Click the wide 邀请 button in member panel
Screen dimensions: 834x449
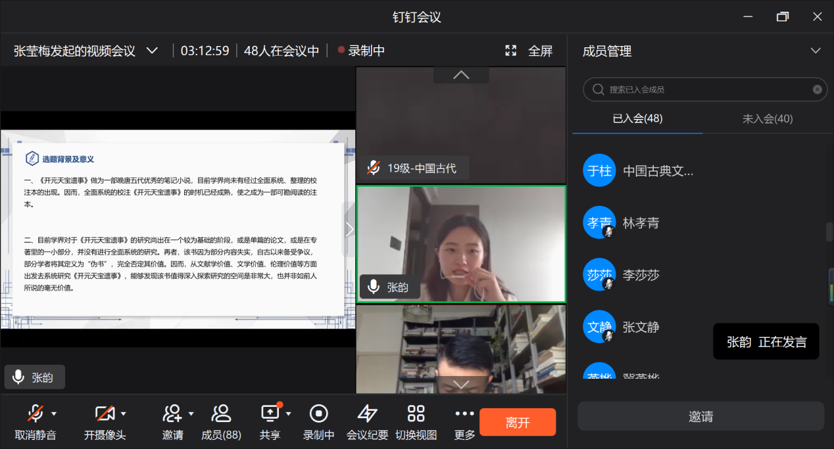coord(700,417)
